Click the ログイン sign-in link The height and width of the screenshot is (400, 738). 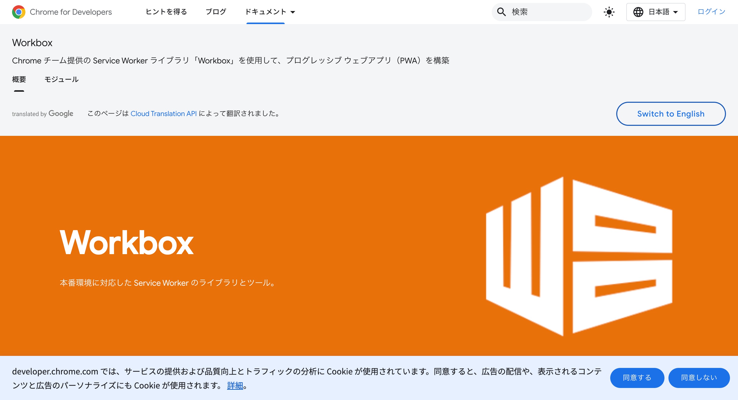coord(711,12)
